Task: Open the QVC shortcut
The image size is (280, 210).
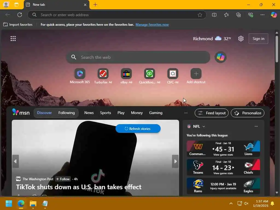Action: tap(173, 76)
